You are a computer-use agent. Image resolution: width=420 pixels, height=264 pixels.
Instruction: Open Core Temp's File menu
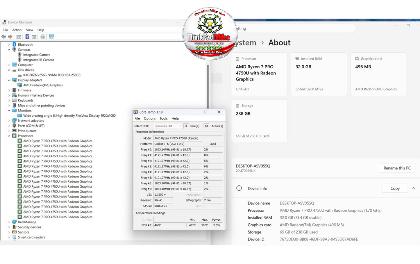pos(137,119)
